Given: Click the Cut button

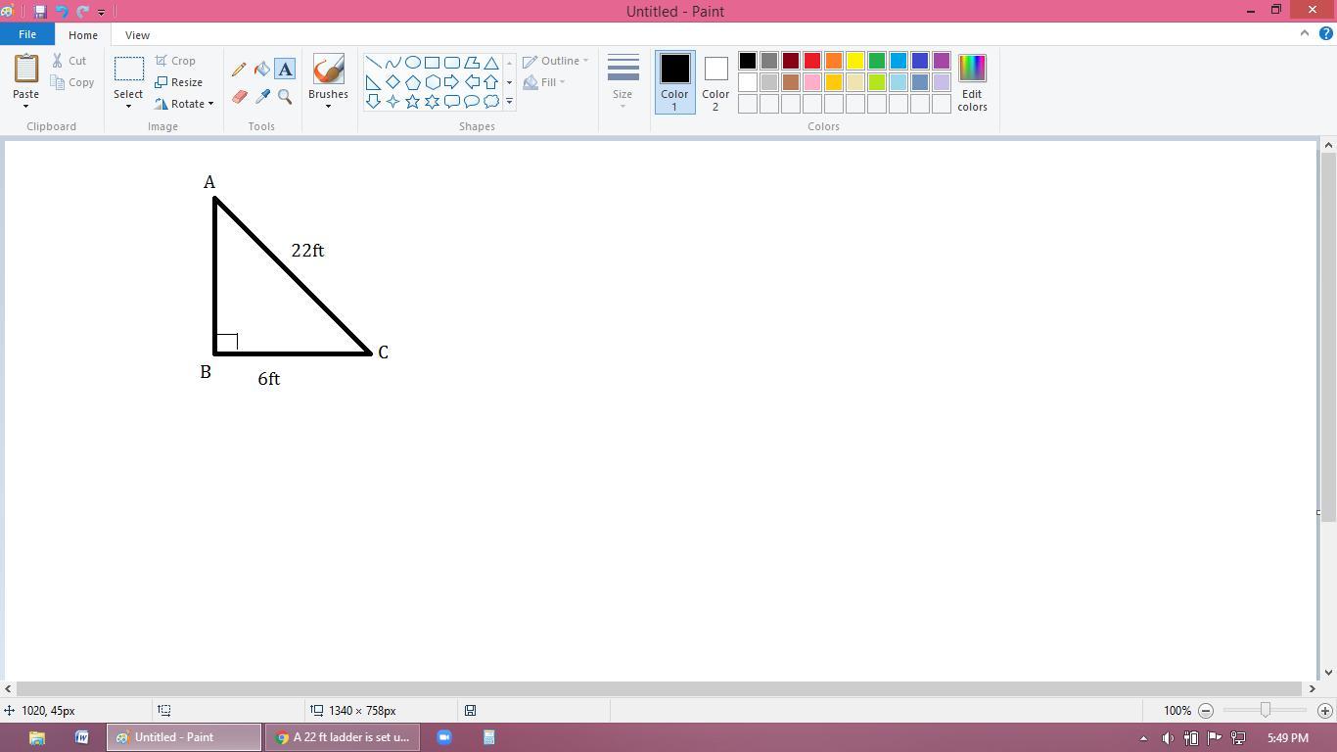Looking at the screenshot, I should tap(69, 61).
